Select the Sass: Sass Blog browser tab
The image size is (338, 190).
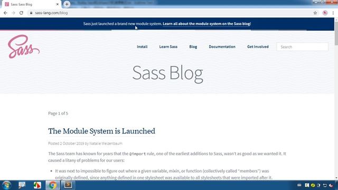coord(31,4)
